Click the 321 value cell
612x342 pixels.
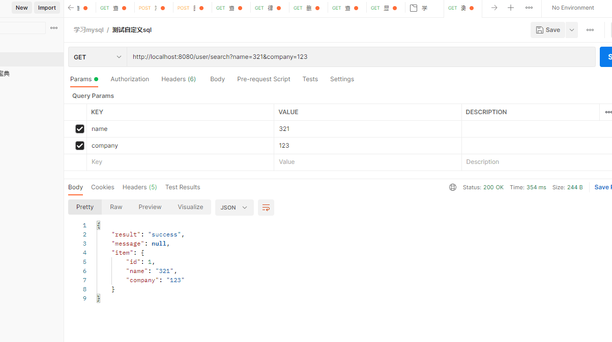(x=368, y=129)
